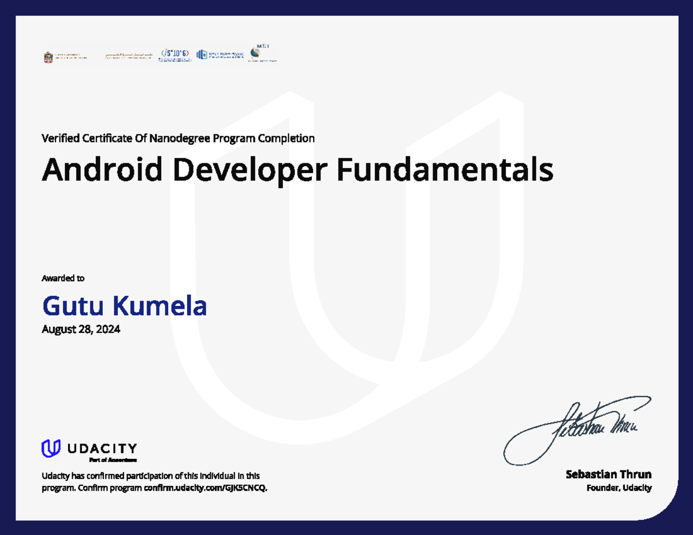Click 'Verified Certificate Of Nanodegree Program Completion'
Screen dimensions: 693x535
point(178,138)
